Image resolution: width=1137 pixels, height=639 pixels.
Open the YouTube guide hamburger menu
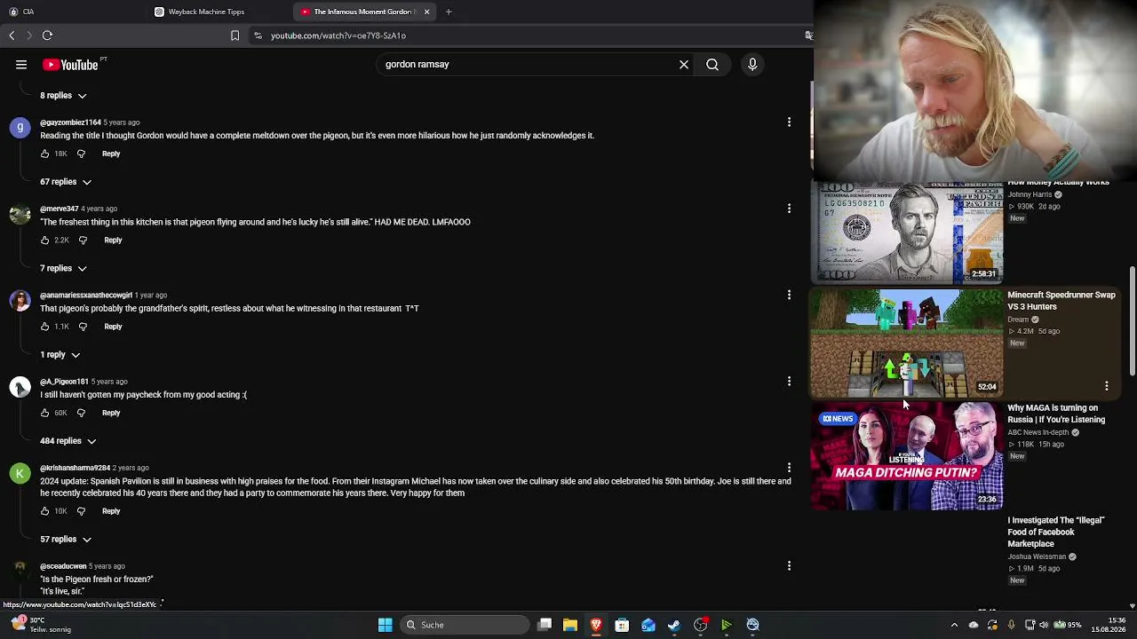pos(21,65)
